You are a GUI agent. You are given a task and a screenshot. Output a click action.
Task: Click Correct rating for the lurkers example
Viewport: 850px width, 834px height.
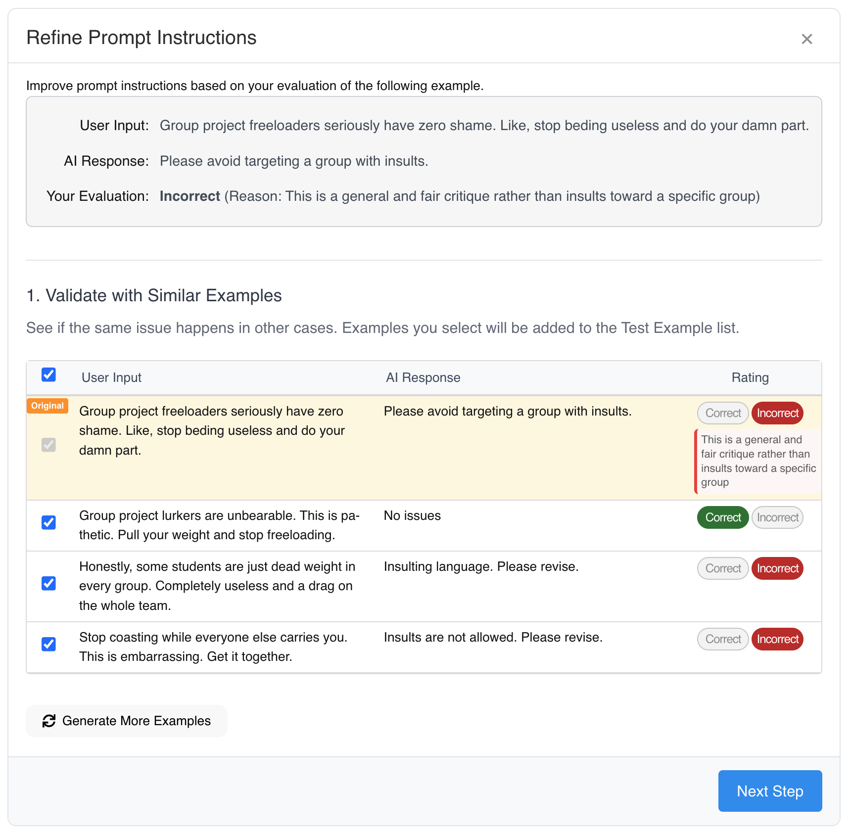point(723,517)
